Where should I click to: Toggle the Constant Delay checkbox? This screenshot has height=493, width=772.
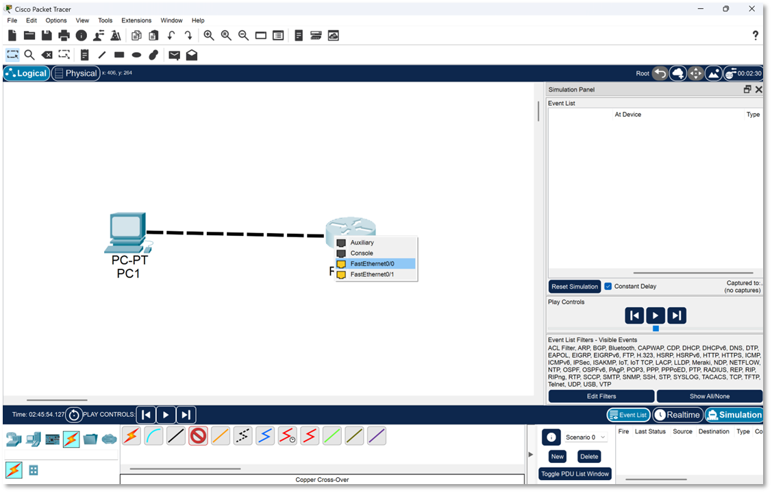pyautogui.click(x=608, y=287)
